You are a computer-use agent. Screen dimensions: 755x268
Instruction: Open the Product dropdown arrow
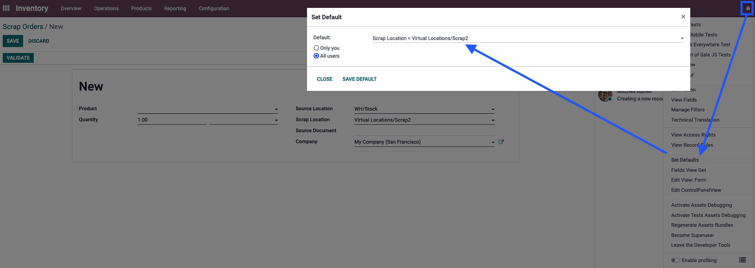(x=276, y=109)
